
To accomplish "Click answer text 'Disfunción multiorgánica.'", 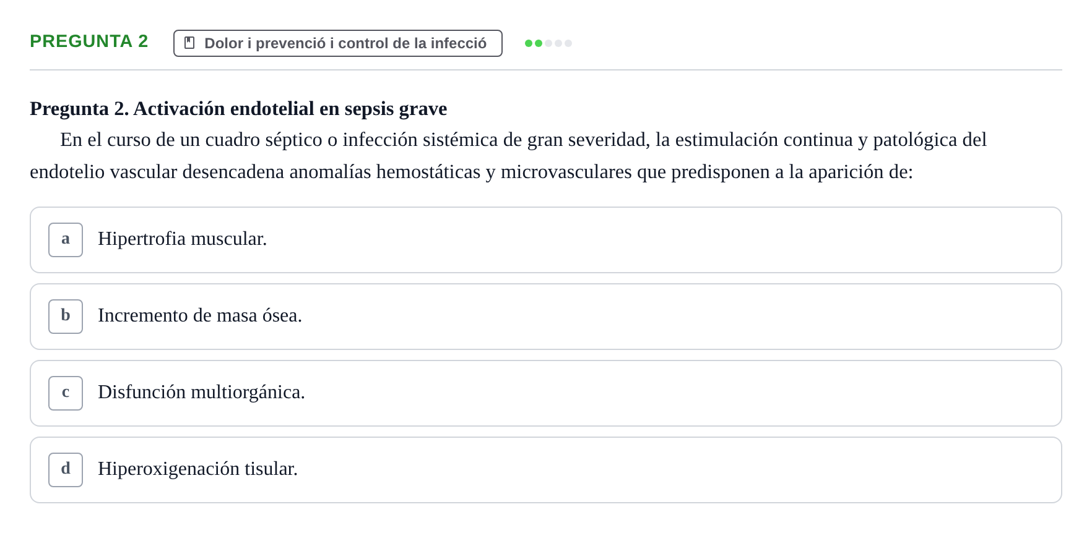I will [201, 392].
